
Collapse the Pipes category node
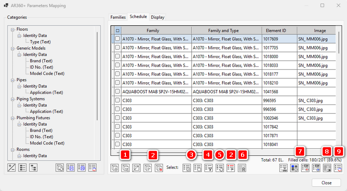tap(12, 80)
